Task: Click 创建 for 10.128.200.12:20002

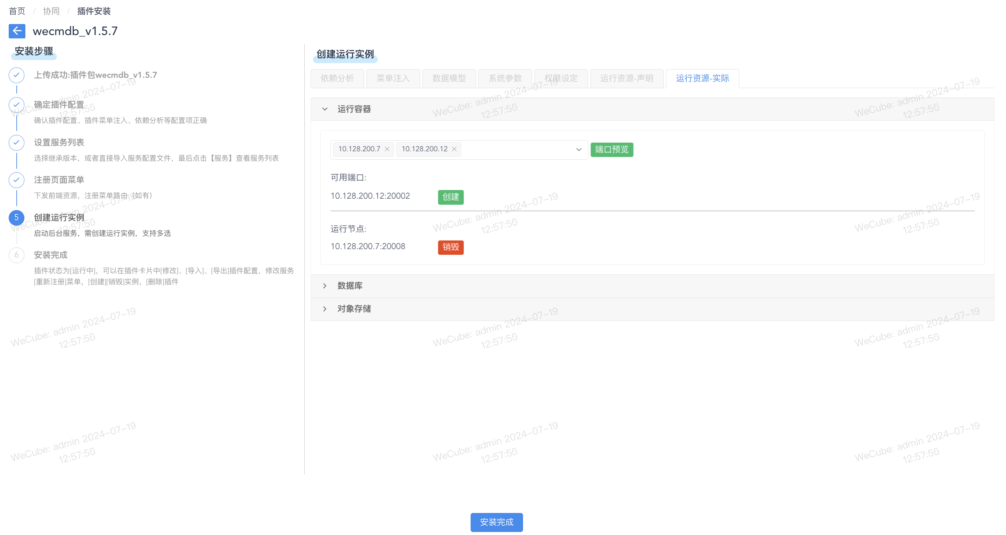Action: point(451,197)
